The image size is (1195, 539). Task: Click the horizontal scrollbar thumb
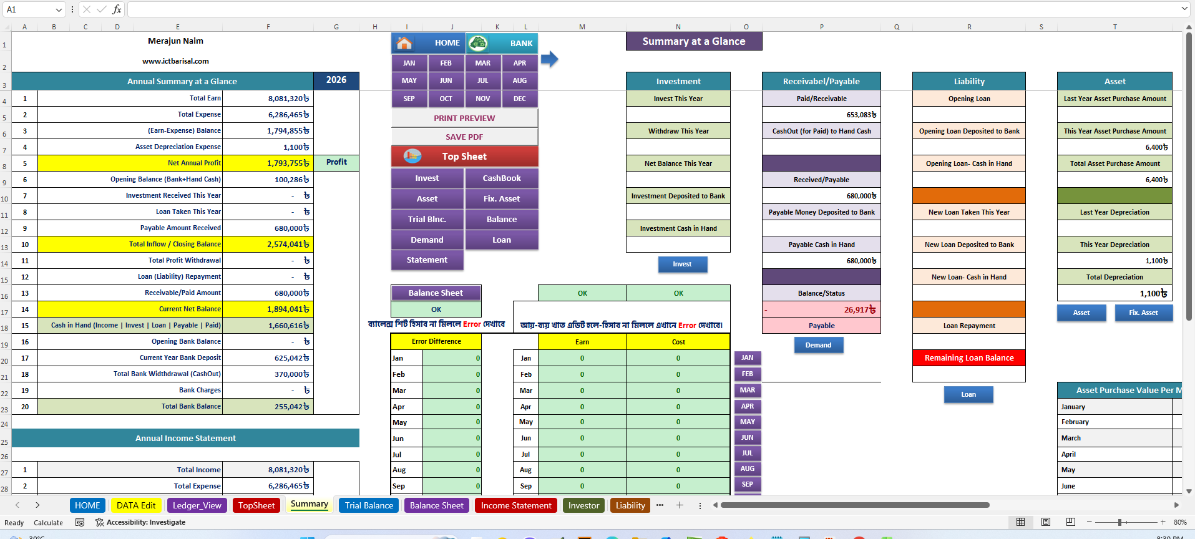tap(855, 505)
